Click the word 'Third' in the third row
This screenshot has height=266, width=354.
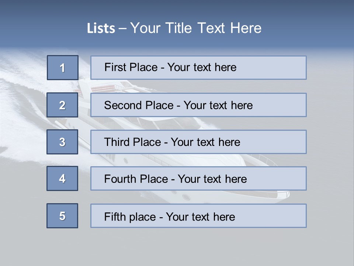[118, 142]
